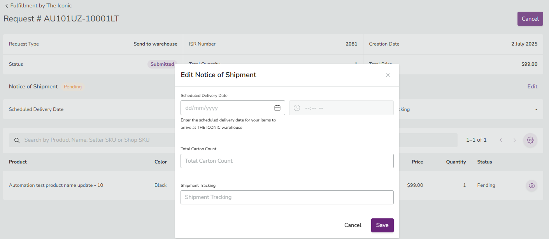Click the search magnifier icon

tap(17, 140)
